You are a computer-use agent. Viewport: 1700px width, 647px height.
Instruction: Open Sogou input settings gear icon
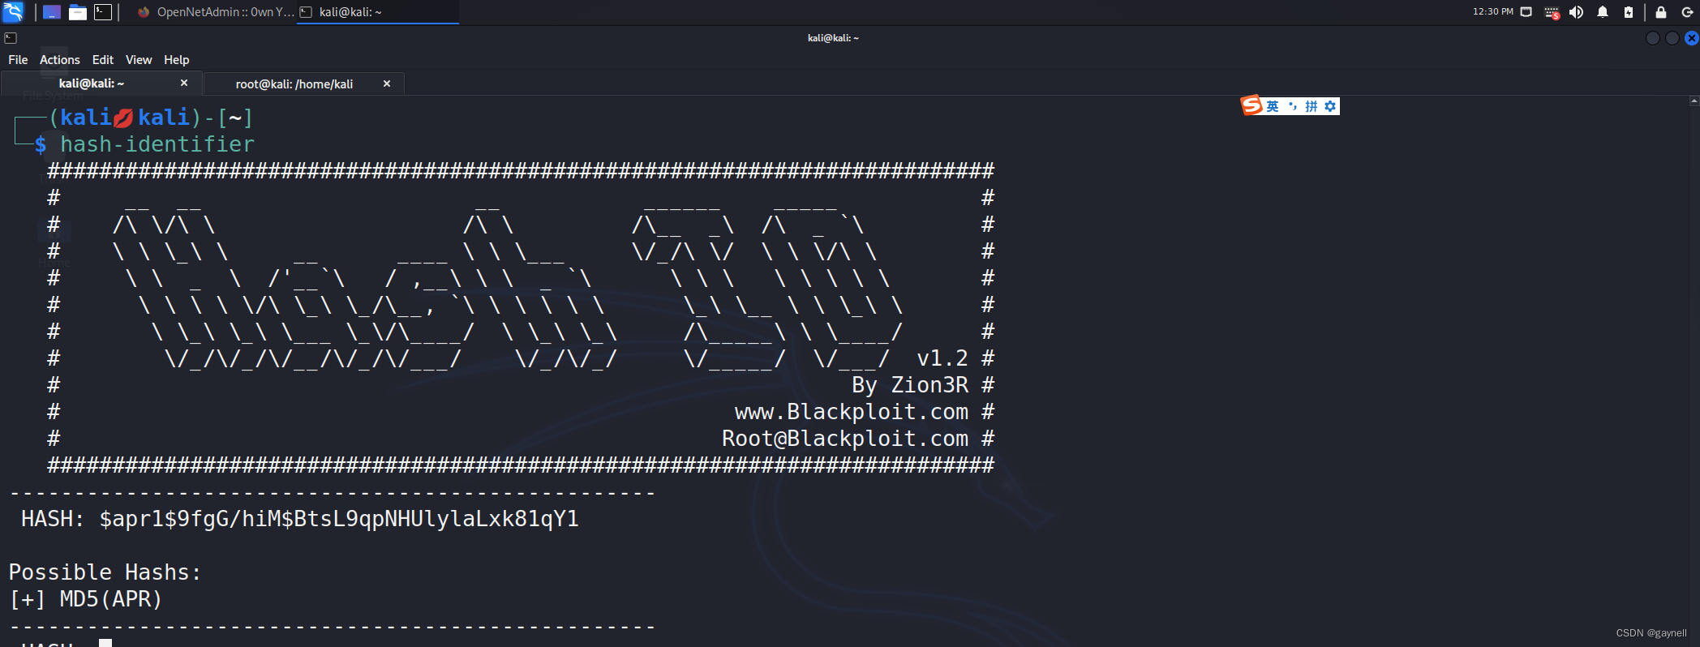pos(1330,106)
